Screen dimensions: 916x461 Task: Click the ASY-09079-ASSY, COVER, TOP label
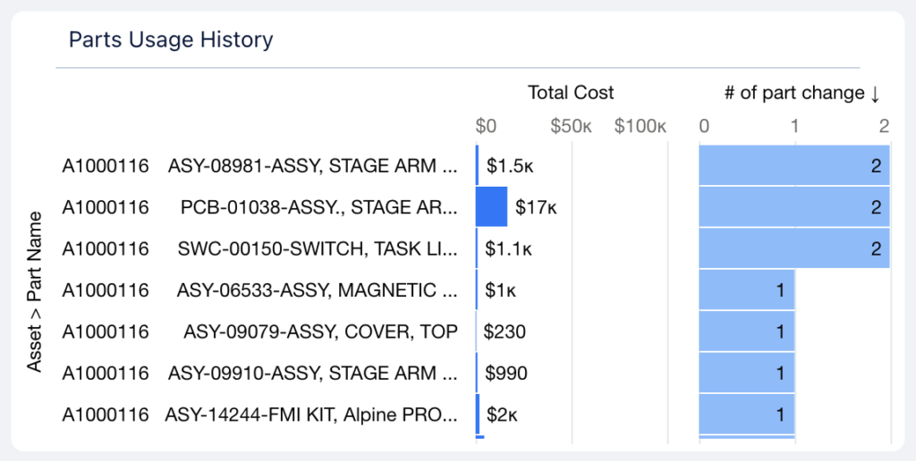pyautogui.click(x=320, y=332)
